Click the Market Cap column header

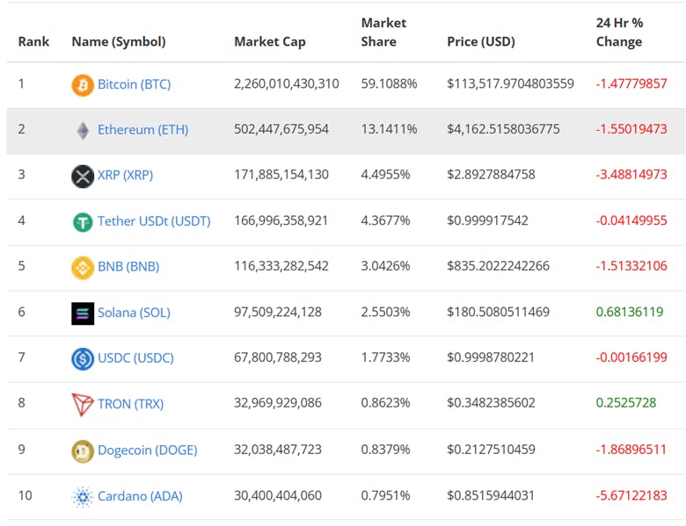(270, 42)
